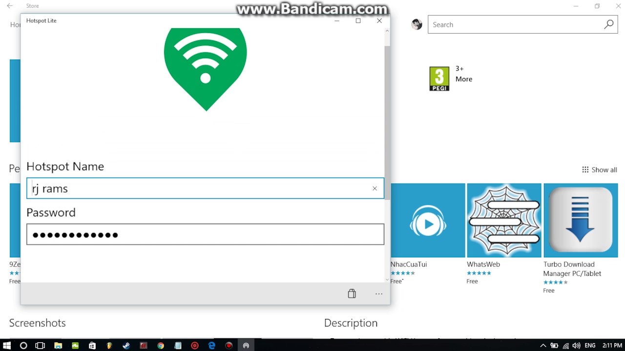Screen dimensions: 625x351
Task: Click the battery icon in system tray
Action: tap(555, 346)
